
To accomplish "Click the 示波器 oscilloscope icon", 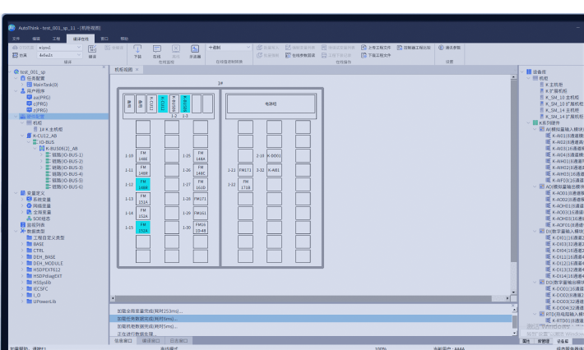I will click(195, 49).
